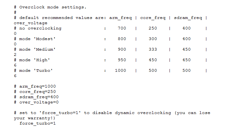Click the over_voltage=0 setting line
The width and height of the screenshot is (226, 128).
[36, 102]
